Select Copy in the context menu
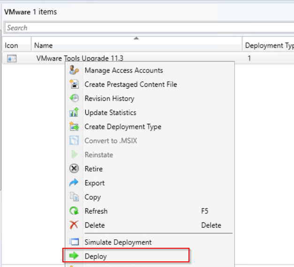 coord(92,197)
